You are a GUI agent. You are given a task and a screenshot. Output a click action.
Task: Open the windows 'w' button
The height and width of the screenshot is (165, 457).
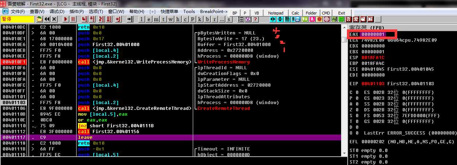(171, 19)
